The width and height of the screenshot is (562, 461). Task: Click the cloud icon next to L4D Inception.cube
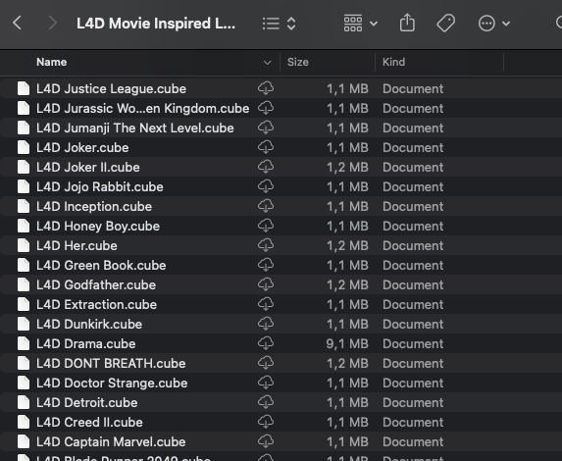[x=266, y=206]
